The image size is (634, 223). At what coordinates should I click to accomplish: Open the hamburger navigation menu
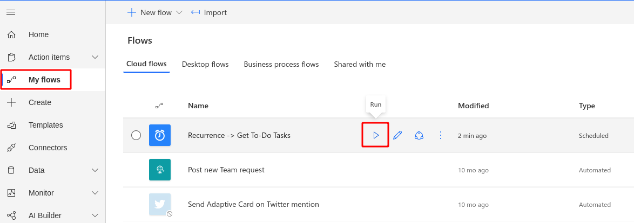pyautogui.click(x=11, y=12)
